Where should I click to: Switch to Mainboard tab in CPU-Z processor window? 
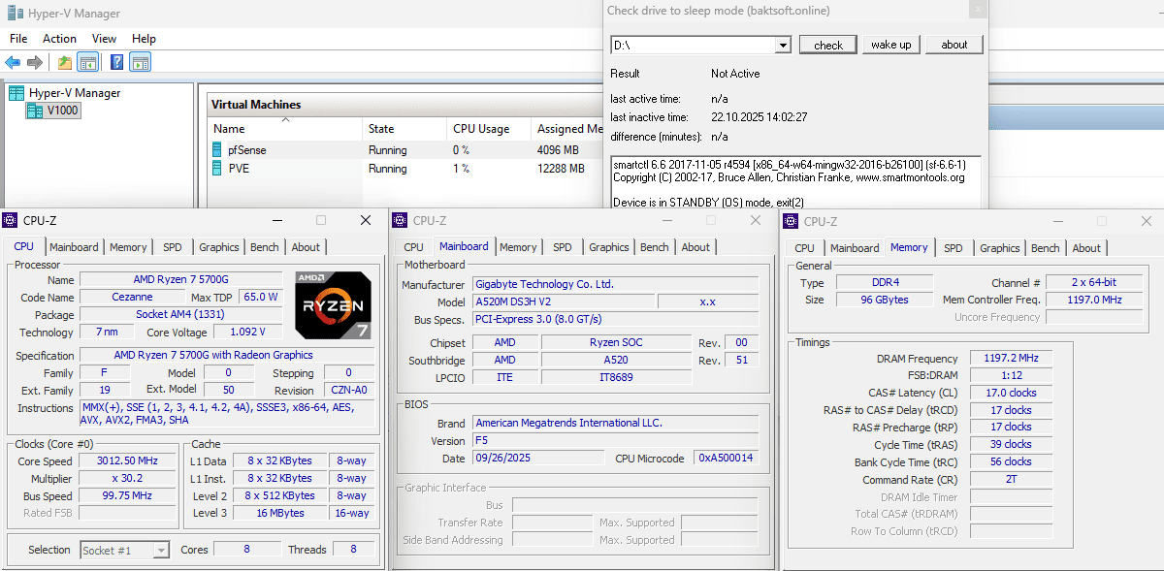(74, 247)
